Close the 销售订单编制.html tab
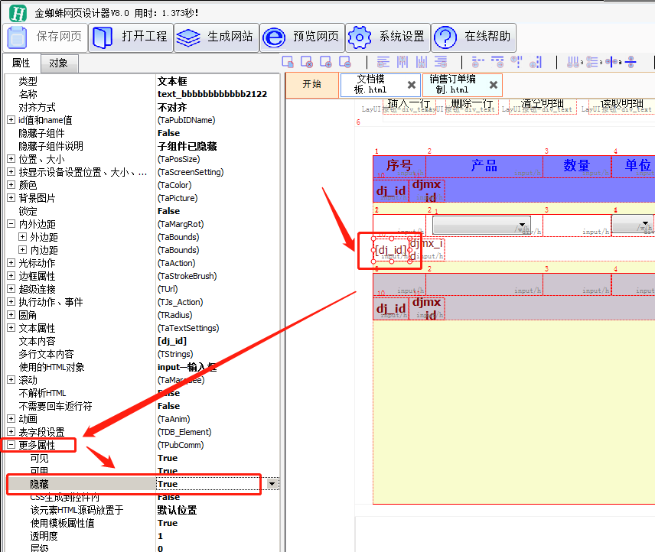 (494, 85)
